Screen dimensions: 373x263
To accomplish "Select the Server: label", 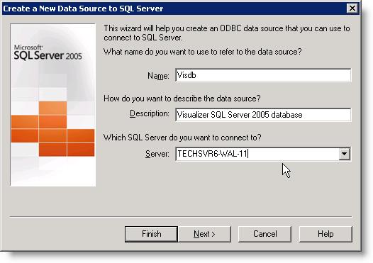I will click(x=157, y=154).
